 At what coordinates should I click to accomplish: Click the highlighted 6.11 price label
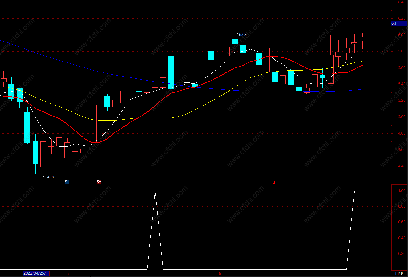[x=399, y=23]
